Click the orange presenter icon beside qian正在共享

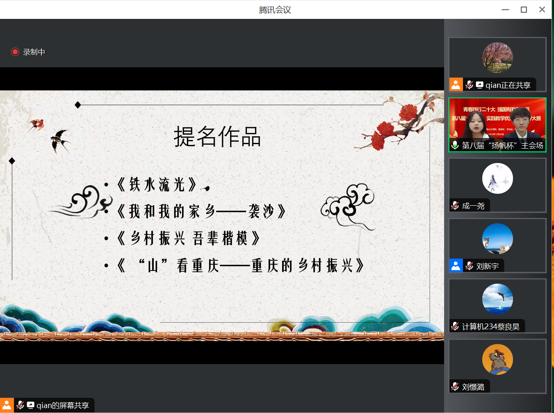point(456,85)
